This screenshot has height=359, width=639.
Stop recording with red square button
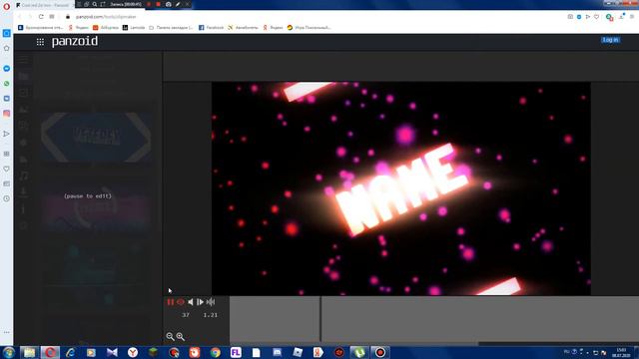[x=158, y=4]
